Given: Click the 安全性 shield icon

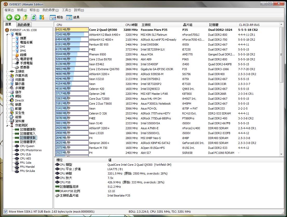Looking at the screenshot, I should tap(12, 113).
